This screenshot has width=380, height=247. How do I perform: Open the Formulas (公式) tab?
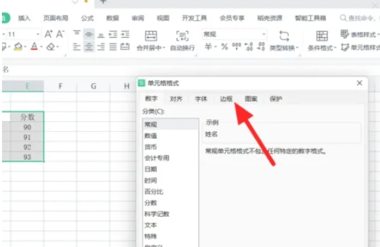(87, 18)
